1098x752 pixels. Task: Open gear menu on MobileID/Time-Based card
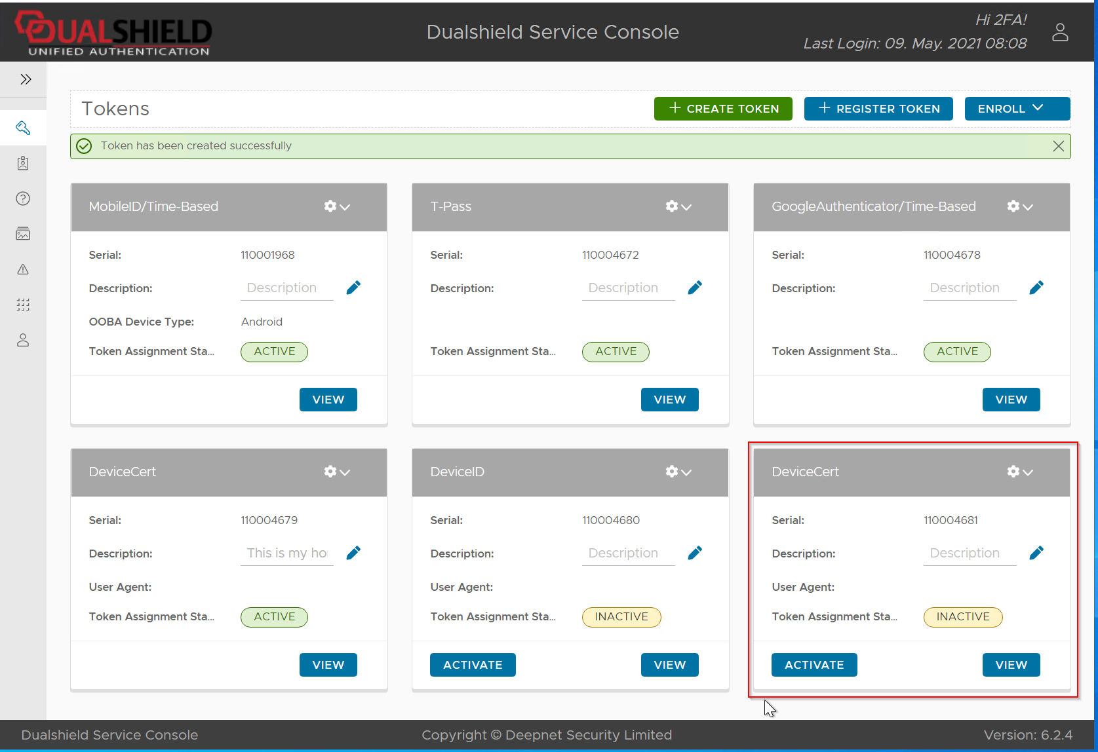tap(337, 206)
